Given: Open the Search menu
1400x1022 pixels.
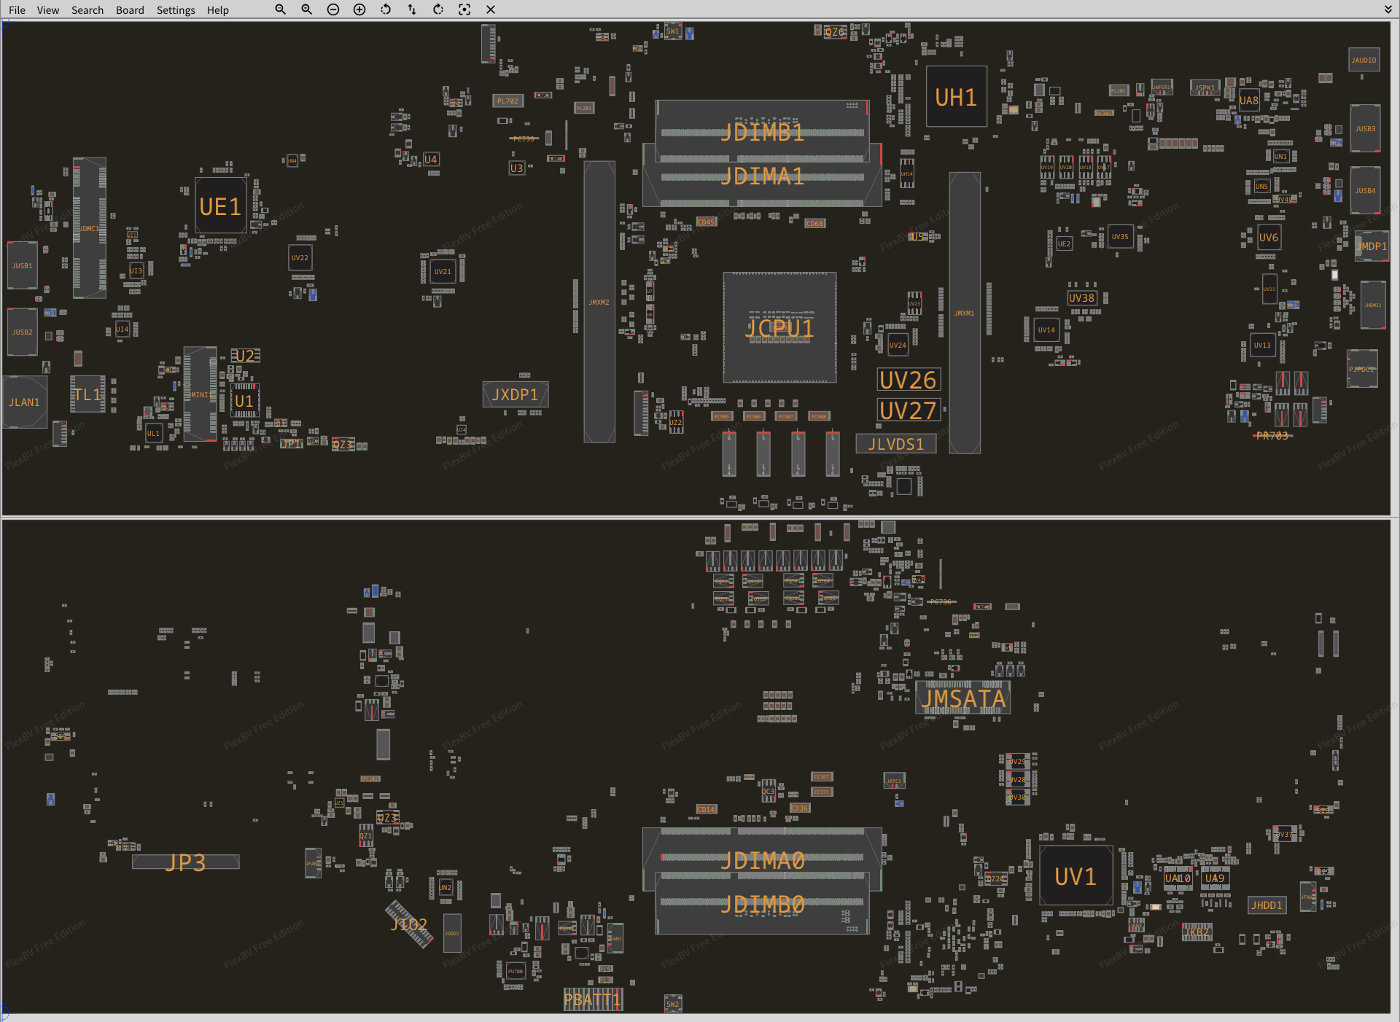Looking at the screenshot, I should point(87,10).
